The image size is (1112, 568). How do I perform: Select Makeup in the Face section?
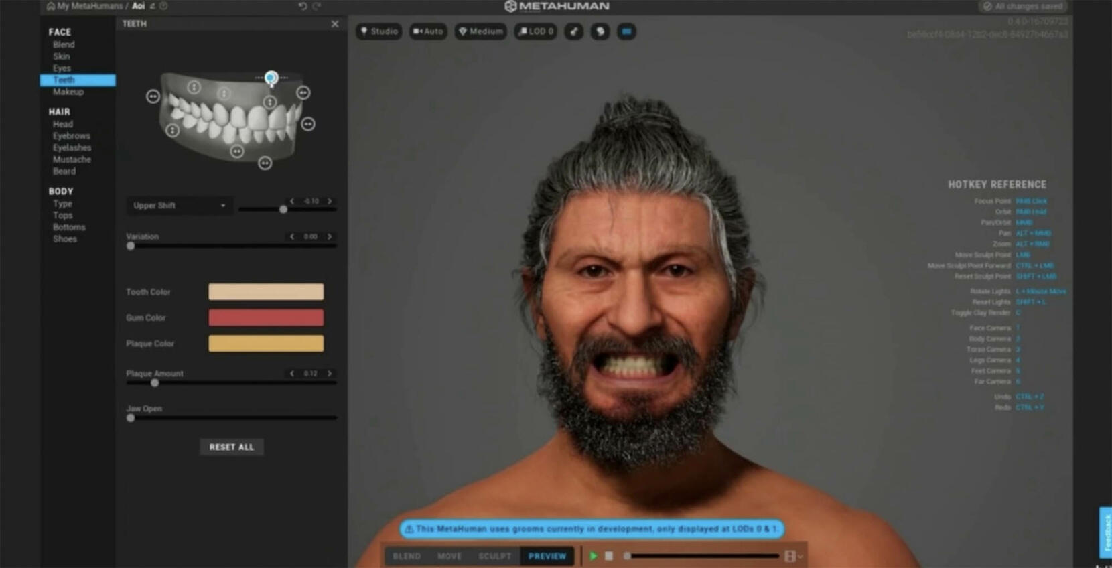tap(68, 92)
